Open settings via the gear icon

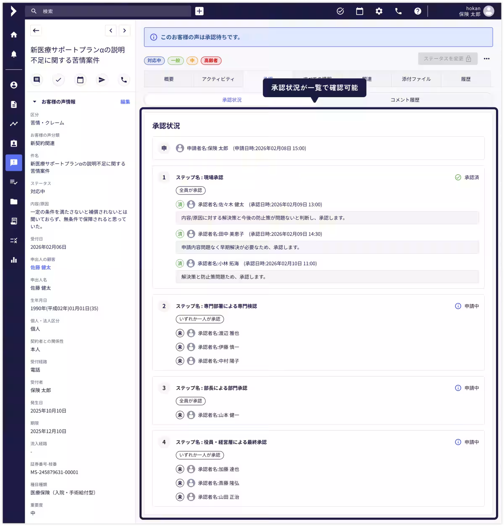point(379,11)
